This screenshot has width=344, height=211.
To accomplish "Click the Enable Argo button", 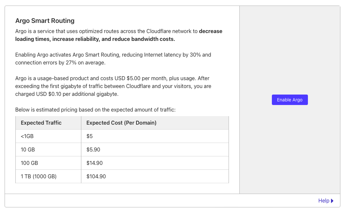I will pos(290,100).
